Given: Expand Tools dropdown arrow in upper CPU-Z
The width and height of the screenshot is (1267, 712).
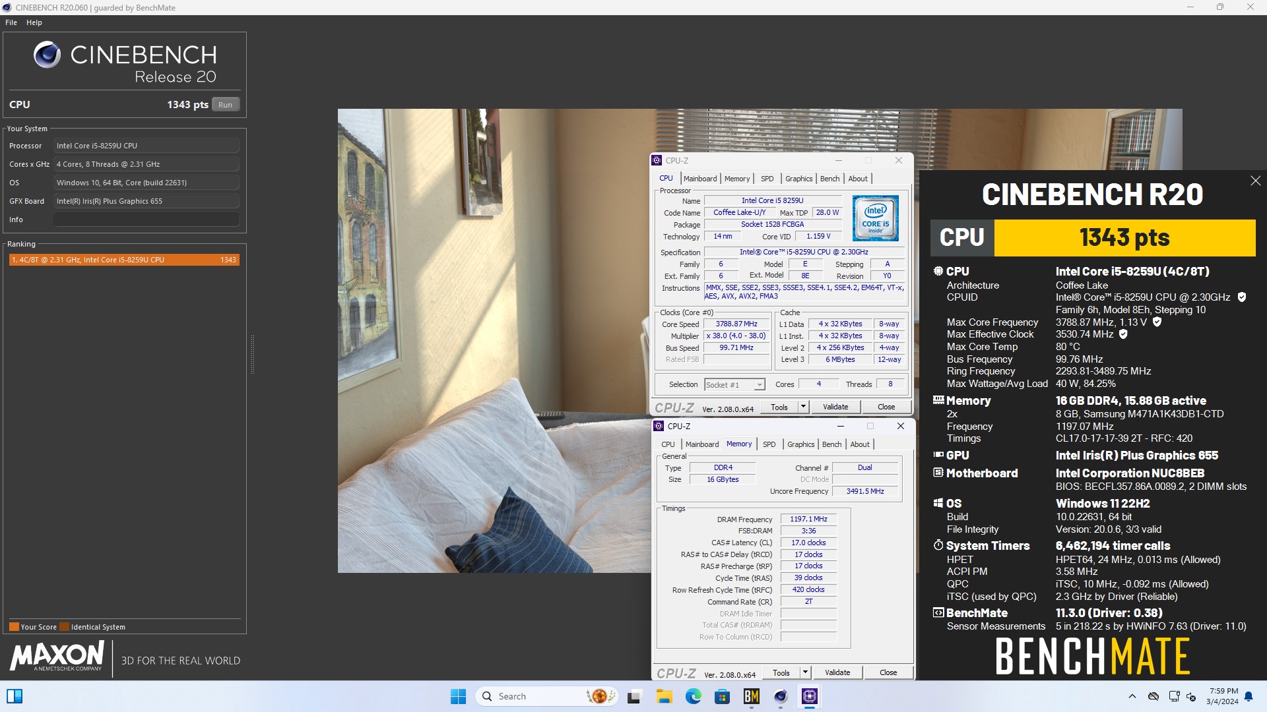Looking at the screenshot, I should (x=803, y=407).
